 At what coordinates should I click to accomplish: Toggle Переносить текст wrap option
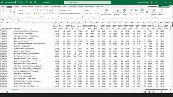(65, 10)
